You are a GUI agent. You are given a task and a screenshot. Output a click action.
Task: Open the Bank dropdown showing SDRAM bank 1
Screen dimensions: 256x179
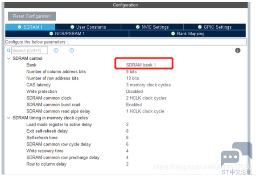click(x=141, y=65)
